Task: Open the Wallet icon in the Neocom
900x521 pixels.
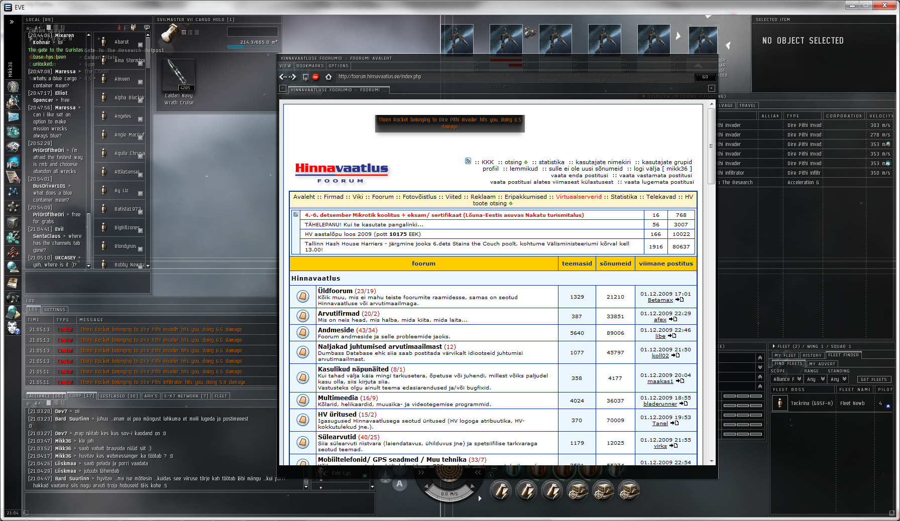Action: [13, 237]
